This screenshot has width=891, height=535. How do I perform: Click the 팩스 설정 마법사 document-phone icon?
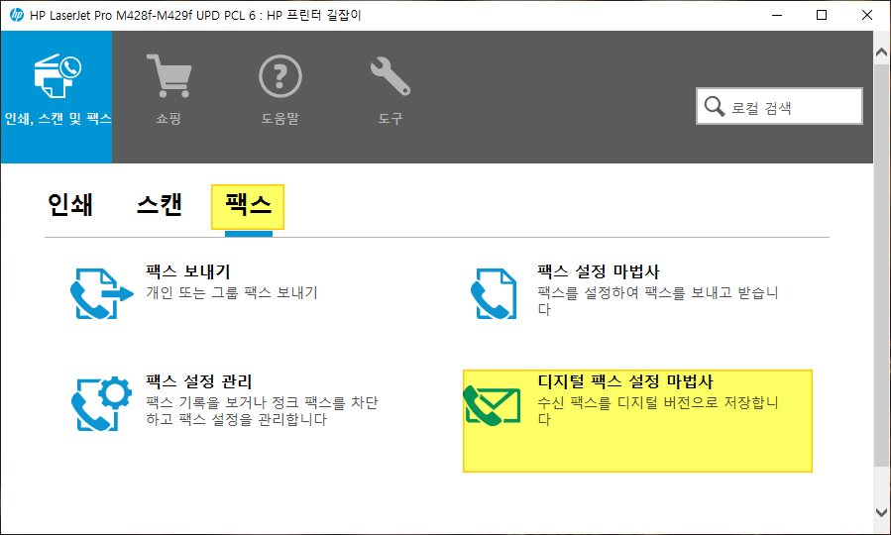494,293
